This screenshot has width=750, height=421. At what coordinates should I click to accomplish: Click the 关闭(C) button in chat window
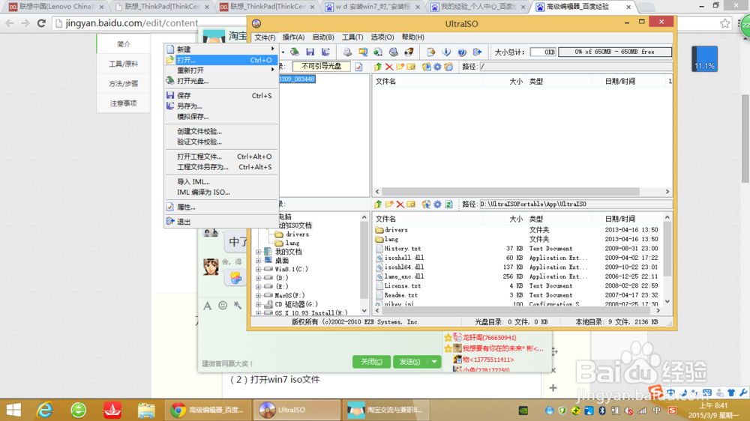click(x=371, y=362)
